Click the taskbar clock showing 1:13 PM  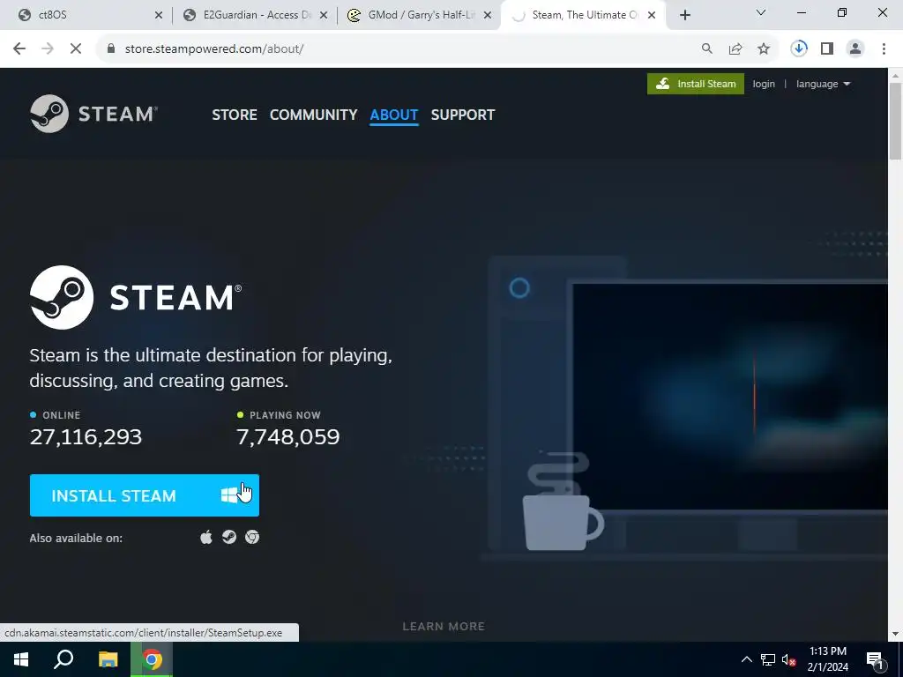click(827, 659)
